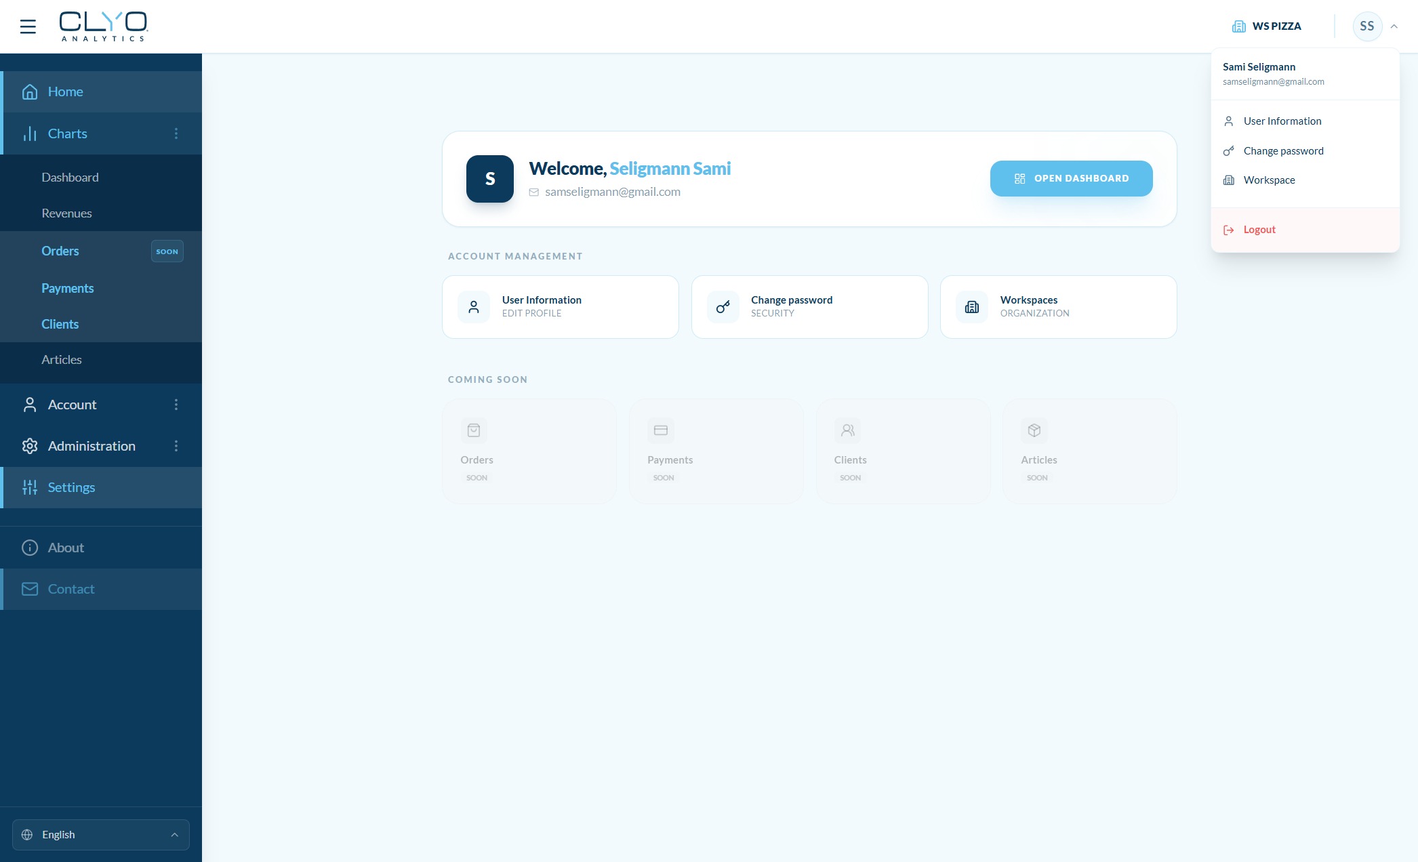Open Revenues under Charts
This screenshot has width=1418, height=862.
(x=66, y=213)
